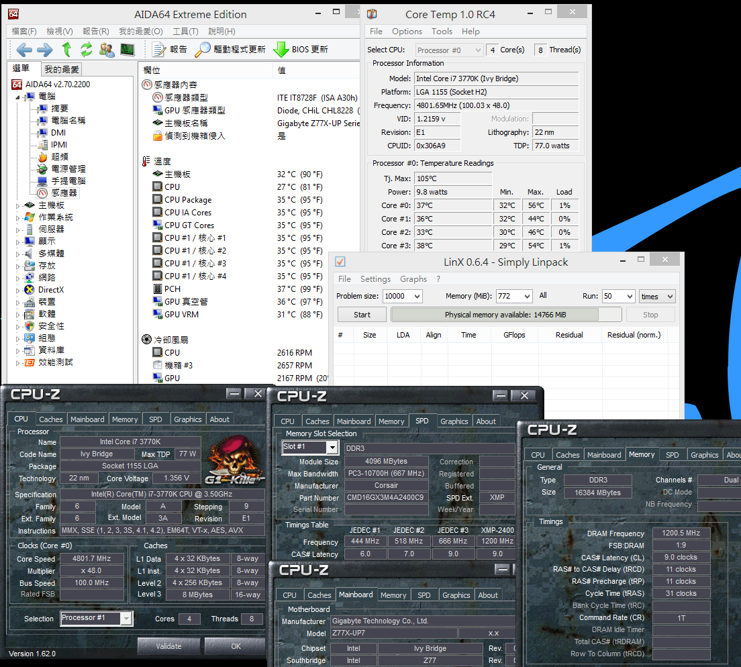This screenshot has height=667, width=741.
Task: Click the LinX title bar checkmark icon
Action: pyautogui.click(x=340, y=262)
